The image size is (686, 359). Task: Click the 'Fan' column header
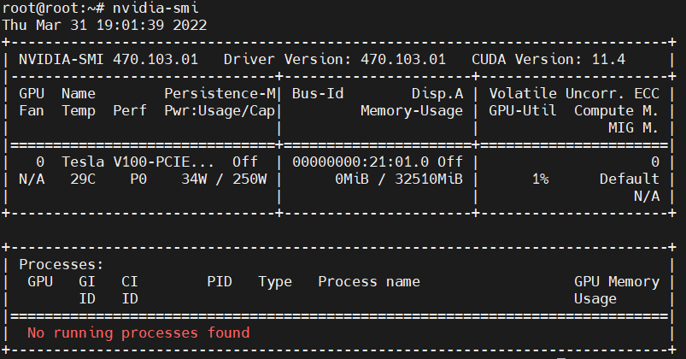[x=32, y=111]
